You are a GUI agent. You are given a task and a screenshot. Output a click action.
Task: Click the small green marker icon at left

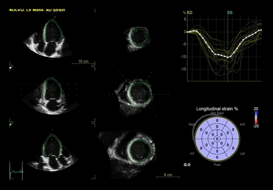11,125
